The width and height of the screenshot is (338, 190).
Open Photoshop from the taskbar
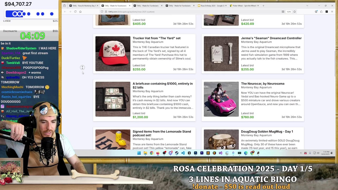(196, 153)
